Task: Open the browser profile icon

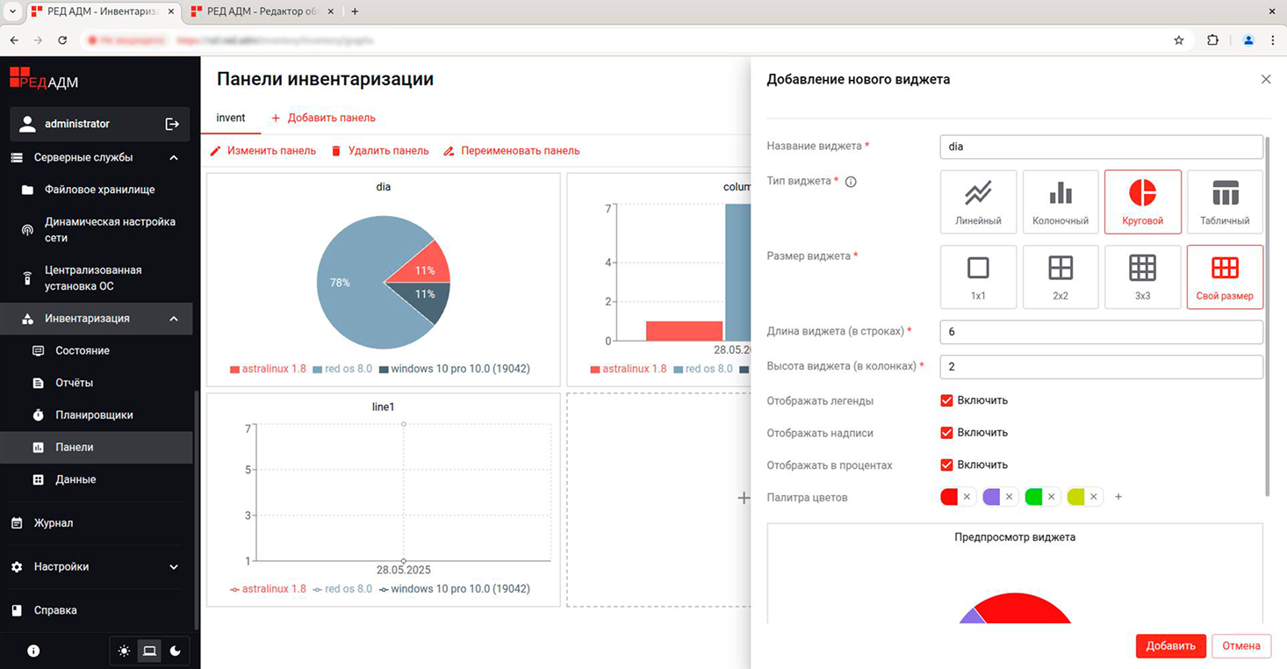Action: tap(1248, 40)
